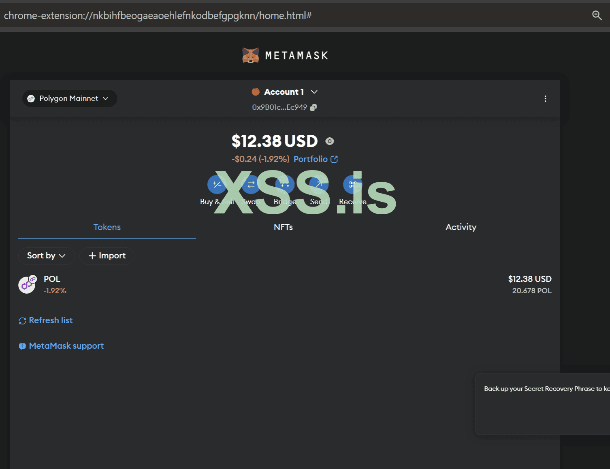610x469 pixels.
Task: Click the Receive icon button
Action: coord(352,185)
